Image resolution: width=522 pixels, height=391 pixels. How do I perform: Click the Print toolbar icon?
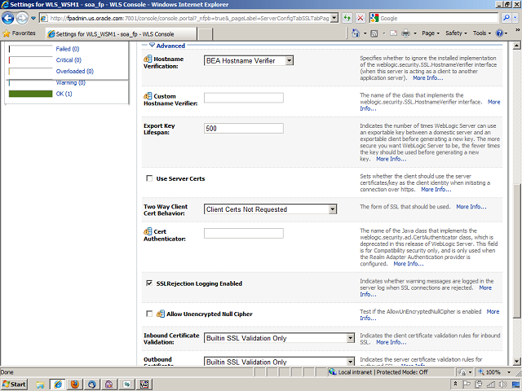(405, 33)
